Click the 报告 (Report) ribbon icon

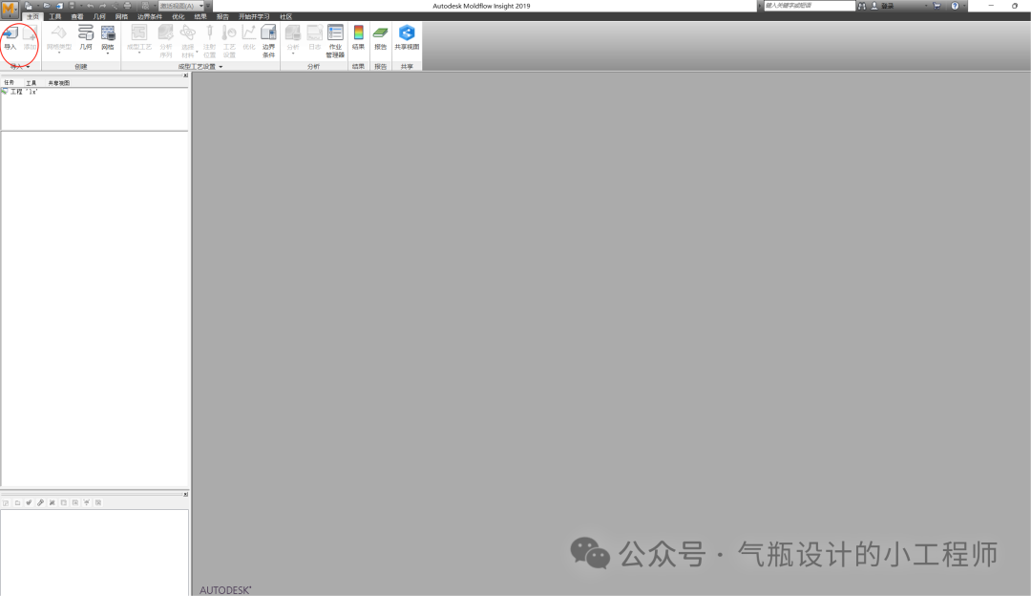pos(381,37)
